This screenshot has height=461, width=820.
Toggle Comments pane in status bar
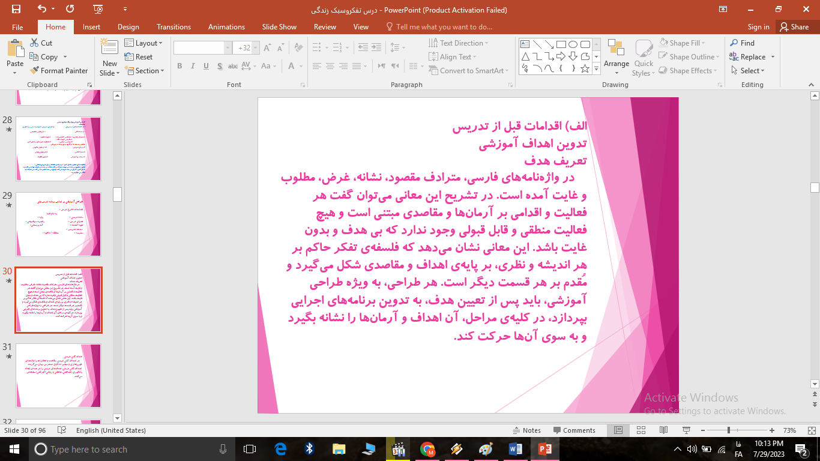coord(574,430)
